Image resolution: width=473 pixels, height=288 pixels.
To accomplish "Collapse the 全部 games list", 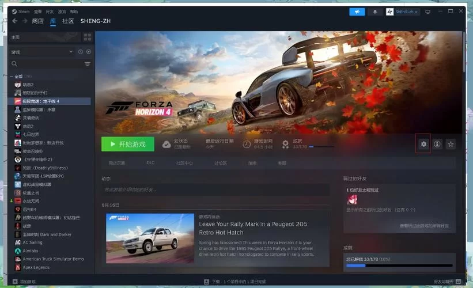I will [x=12, y=76].
